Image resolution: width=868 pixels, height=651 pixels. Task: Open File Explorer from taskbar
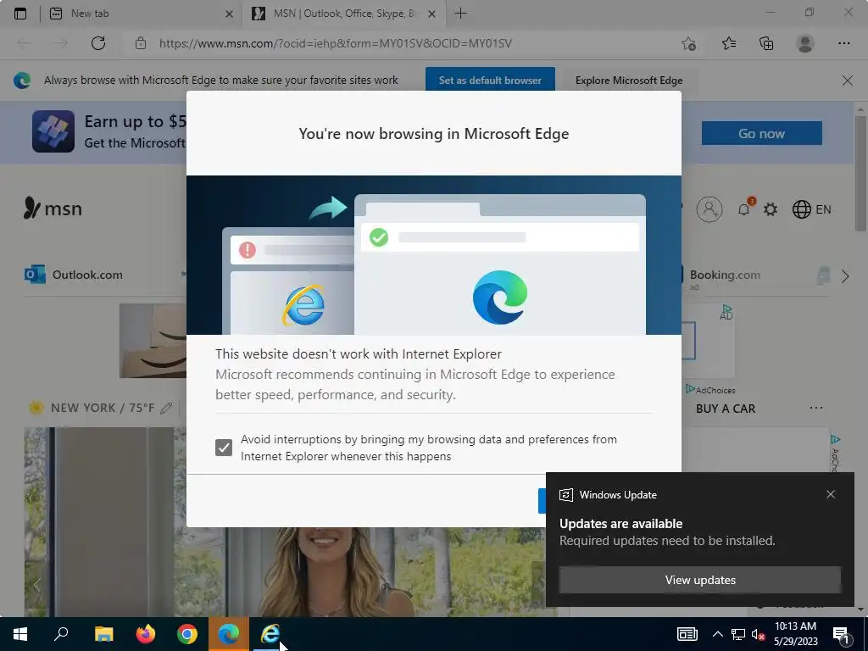(x=103, y=634)
